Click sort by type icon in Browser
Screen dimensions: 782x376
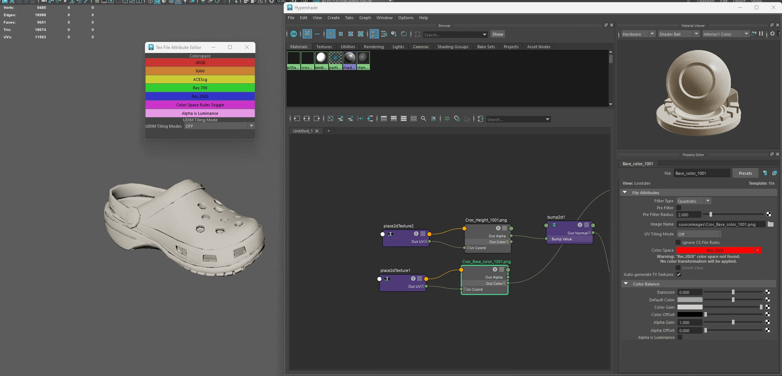pos(384,34)
